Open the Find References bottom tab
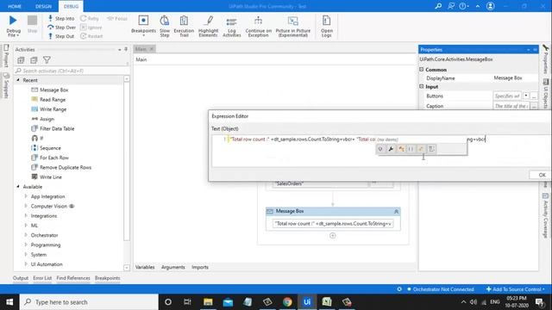The width and height of the screenshot is (552, 310). point(73,278)
